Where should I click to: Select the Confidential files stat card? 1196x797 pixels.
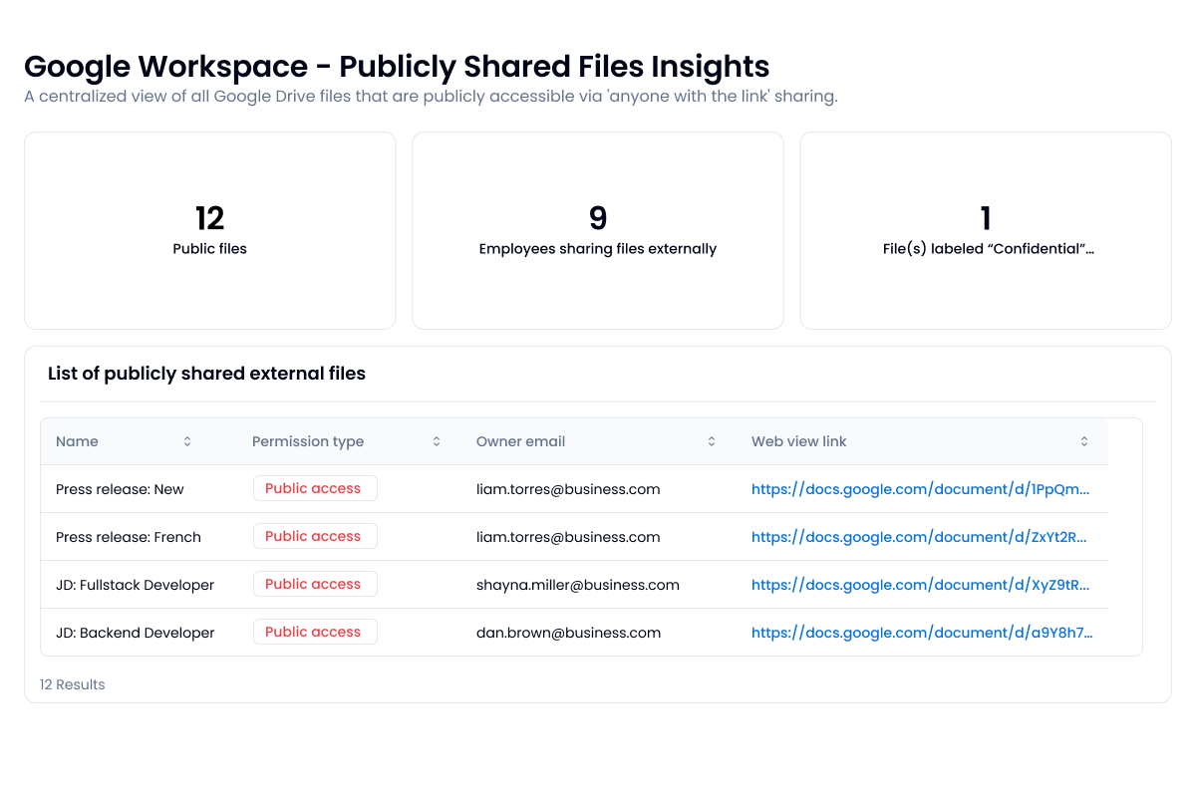[986, 230]
